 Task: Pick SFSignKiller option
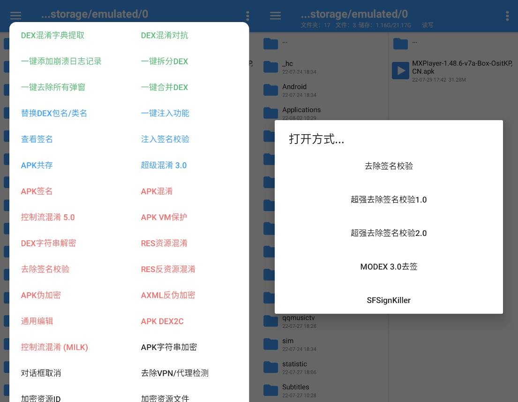click(389, 300)
